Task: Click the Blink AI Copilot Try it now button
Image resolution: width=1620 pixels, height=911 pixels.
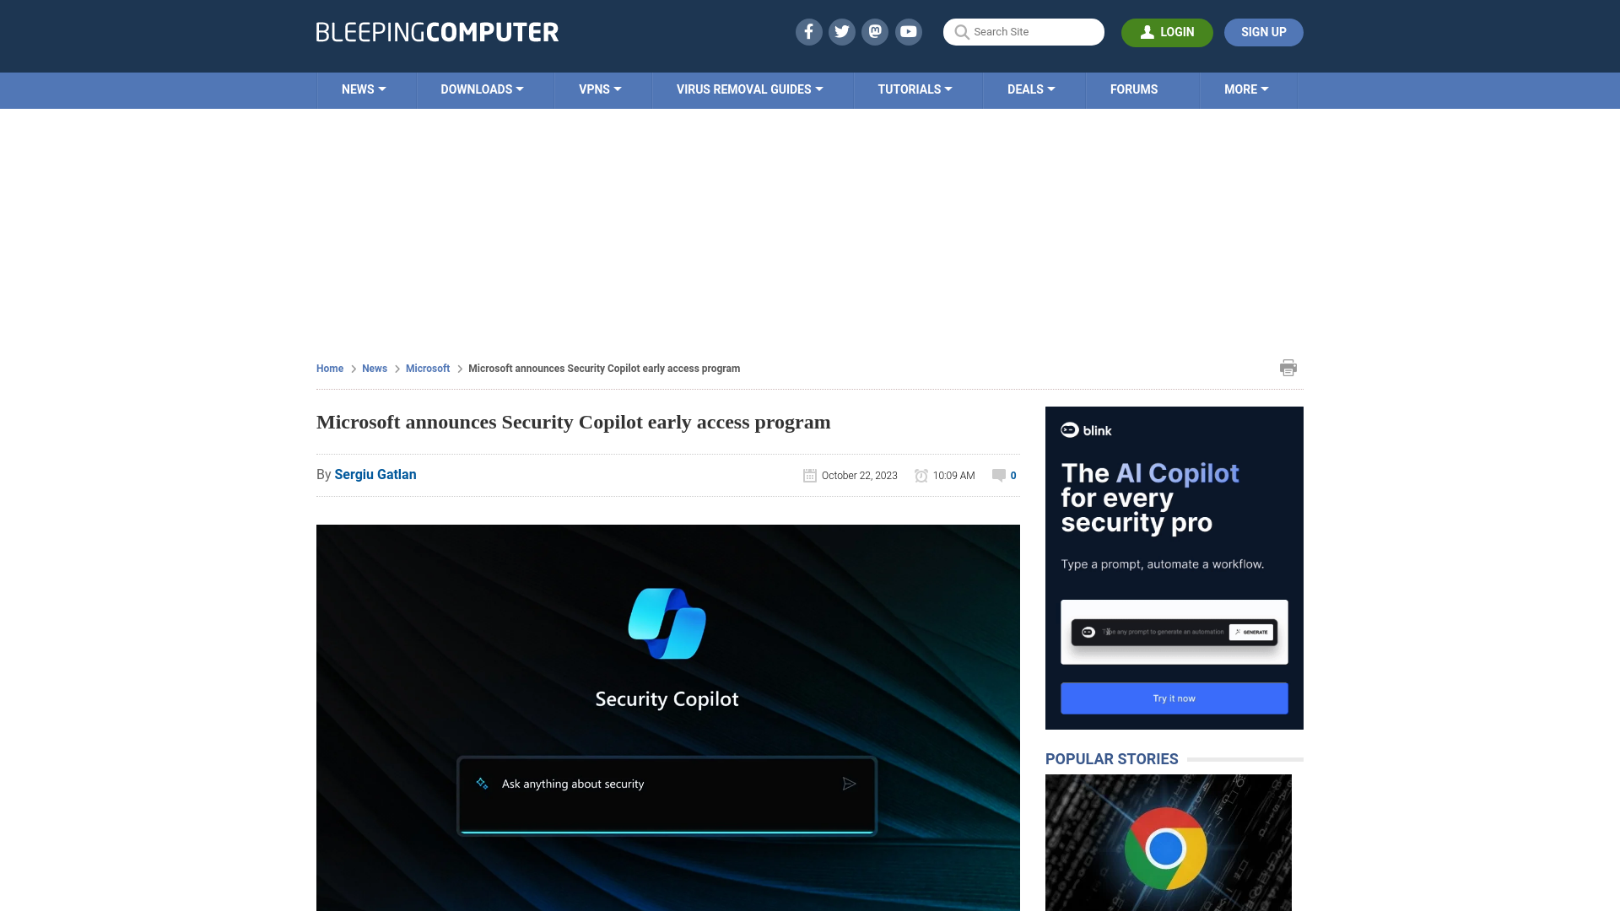Action: pyautogui.click(x=1174, y=698)
